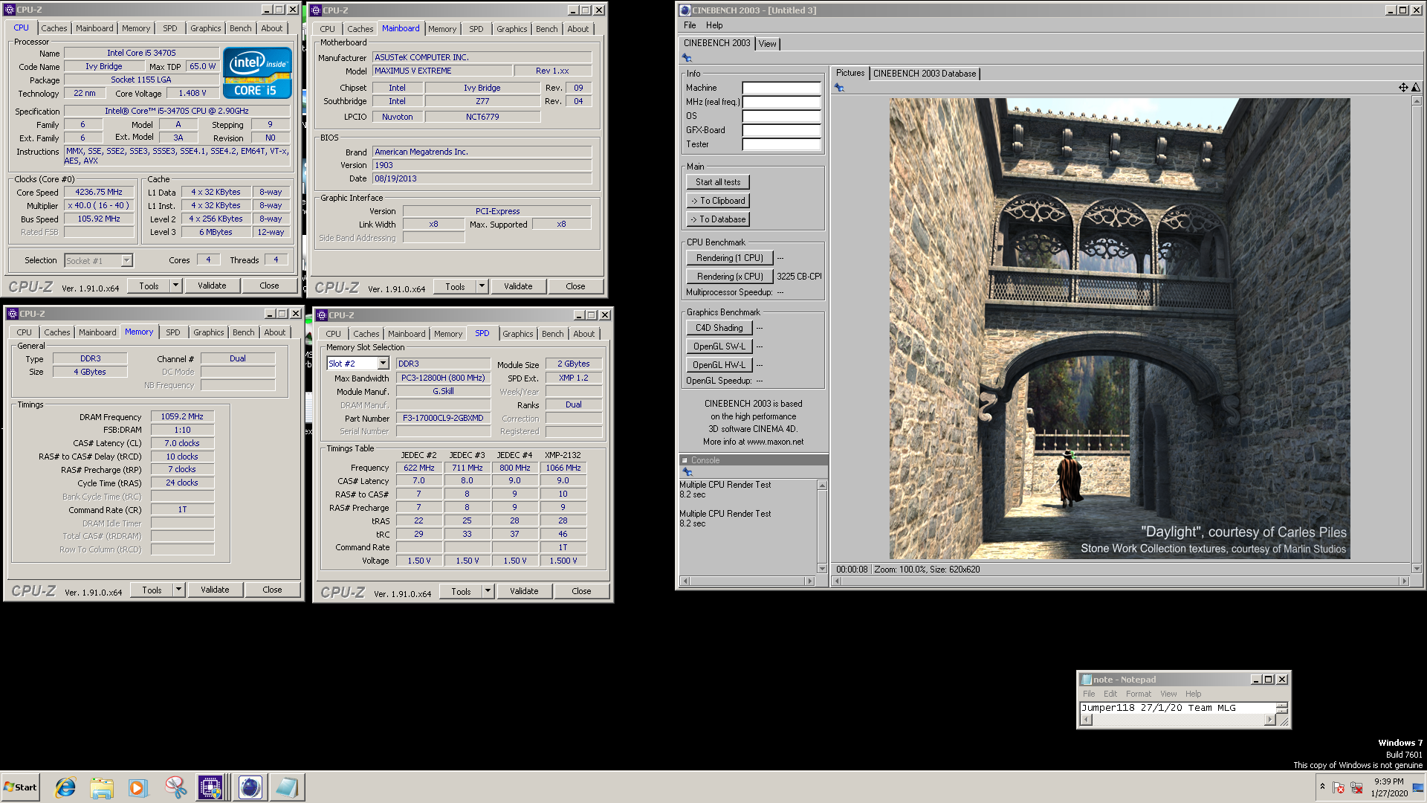1427x803 pixels.
Task: Open the File menu in CINEBENCH
Action: click(690, 25)
